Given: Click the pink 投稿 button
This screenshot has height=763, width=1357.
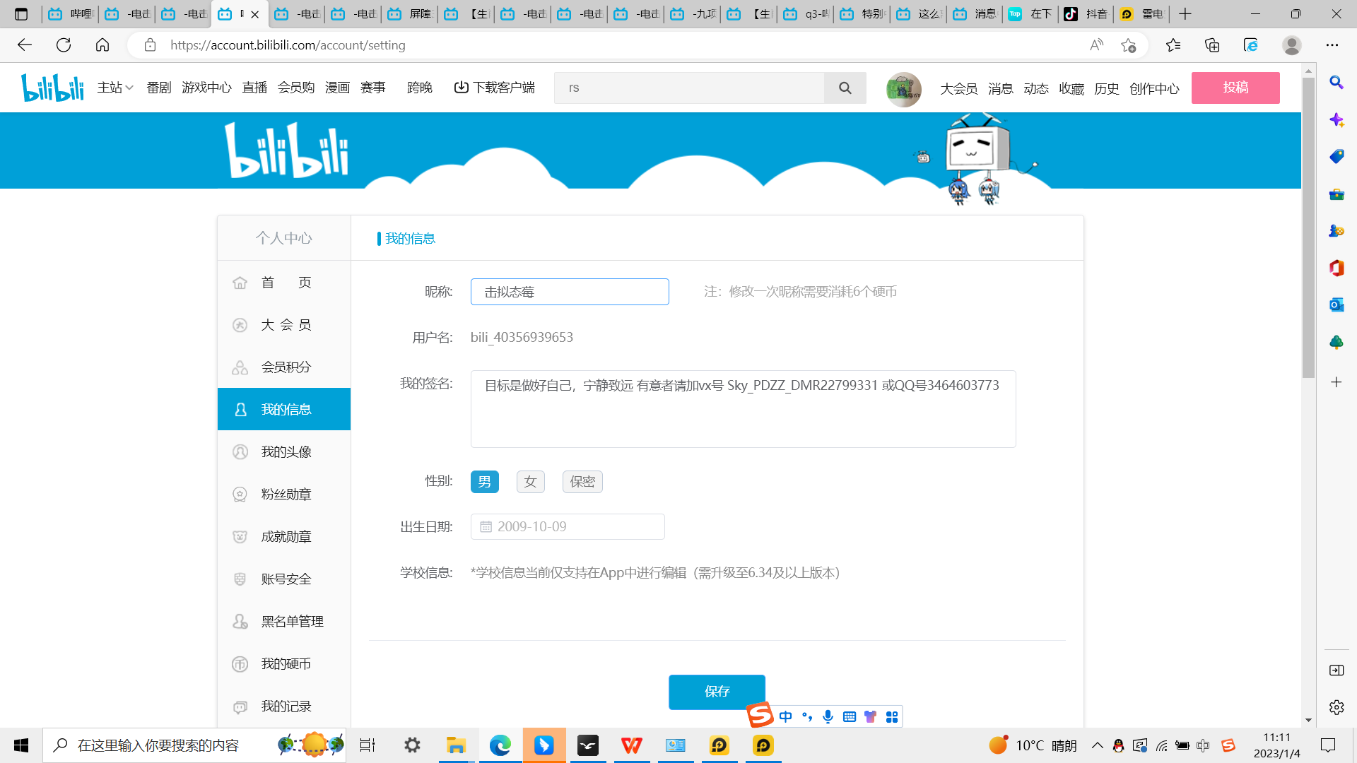Looking at the screenshot, I should (x=1235, y=88).
